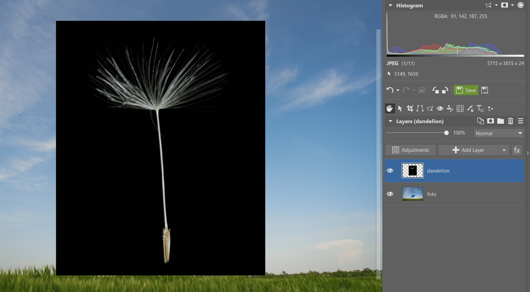Click the Undo arrow icon
The width and height of the screenshot is (530, 292).
(390, 90)
